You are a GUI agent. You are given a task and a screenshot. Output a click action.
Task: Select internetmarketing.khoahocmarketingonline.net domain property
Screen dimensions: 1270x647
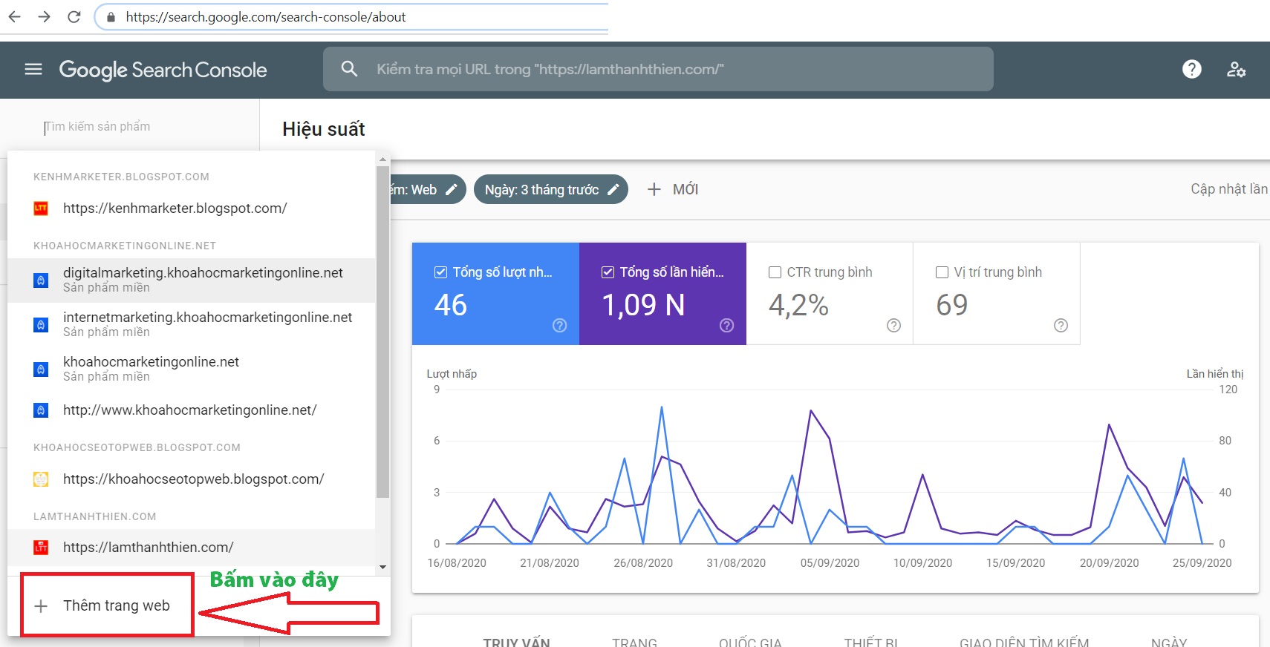[x=192, y=324]
